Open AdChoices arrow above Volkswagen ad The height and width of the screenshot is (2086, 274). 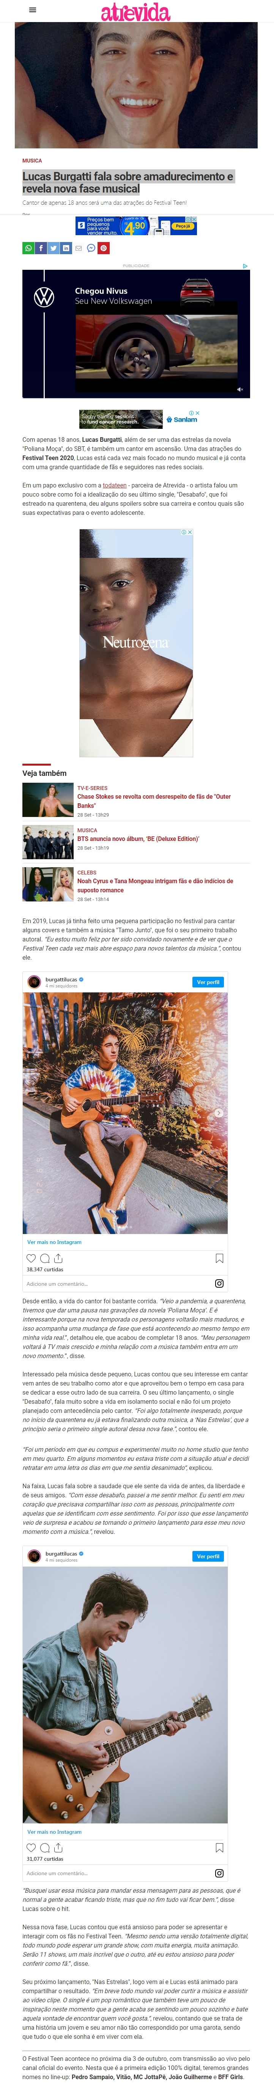(245, 266)
